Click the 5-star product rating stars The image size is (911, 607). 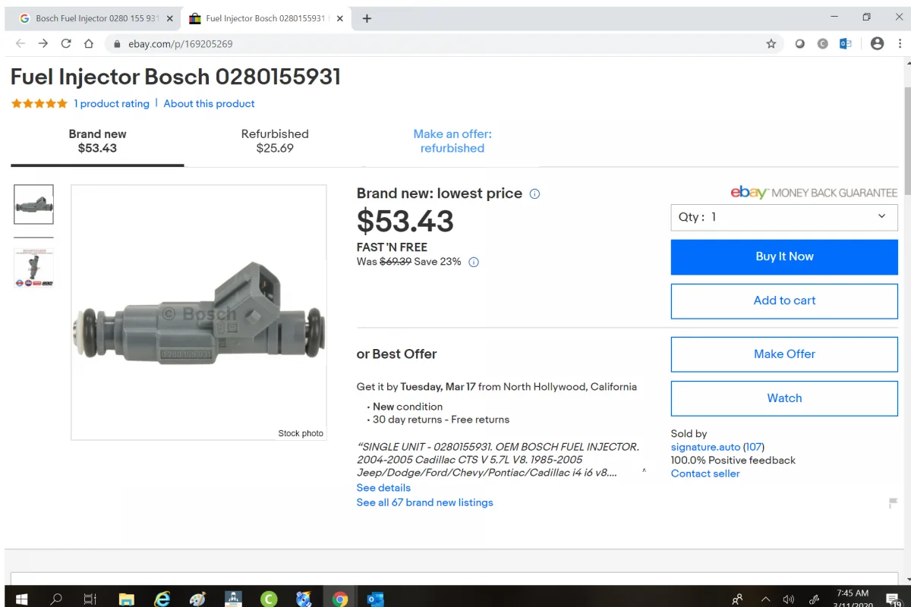(38, 103)
